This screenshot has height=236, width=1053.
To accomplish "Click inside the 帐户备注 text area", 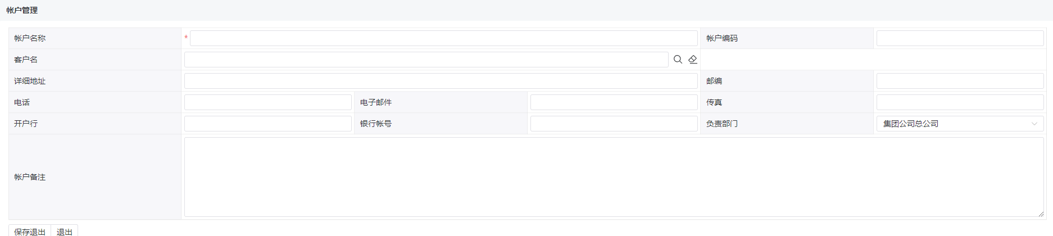I will point(614,177).
